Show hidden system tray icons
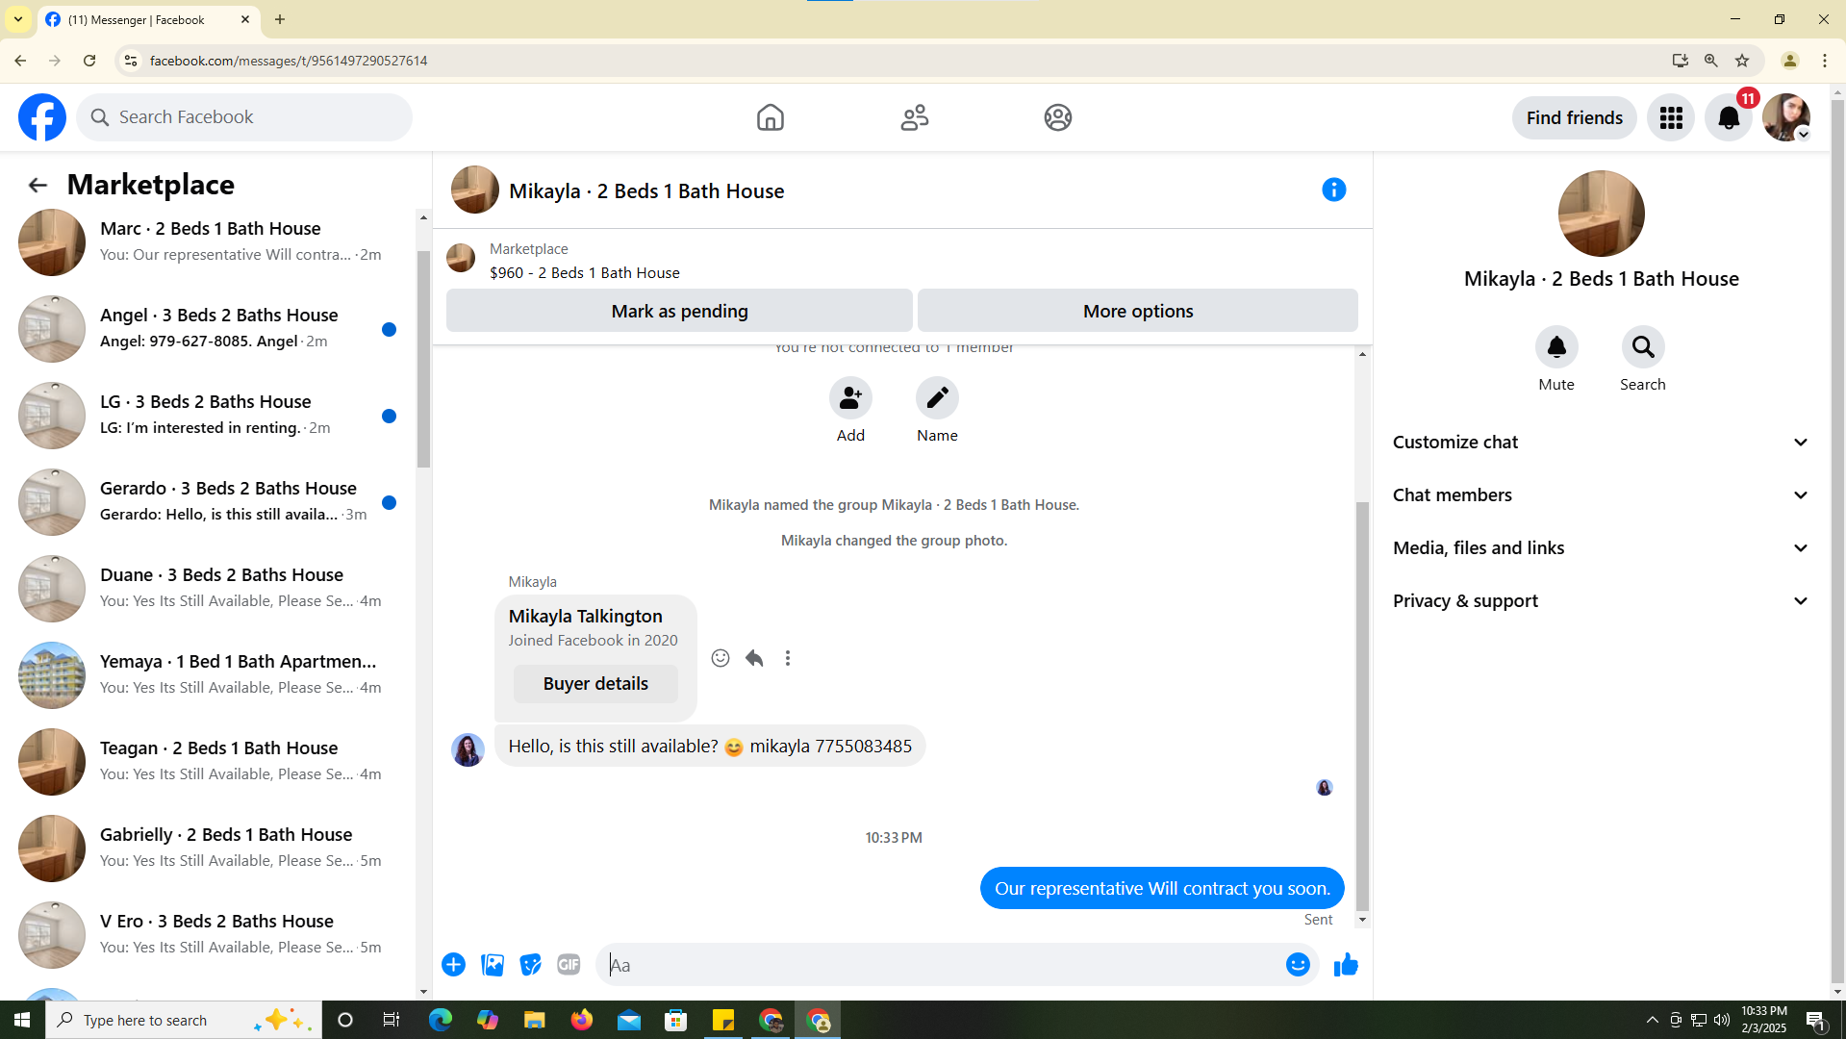This screenshot has height=1039, width=1846. 1652,1020
